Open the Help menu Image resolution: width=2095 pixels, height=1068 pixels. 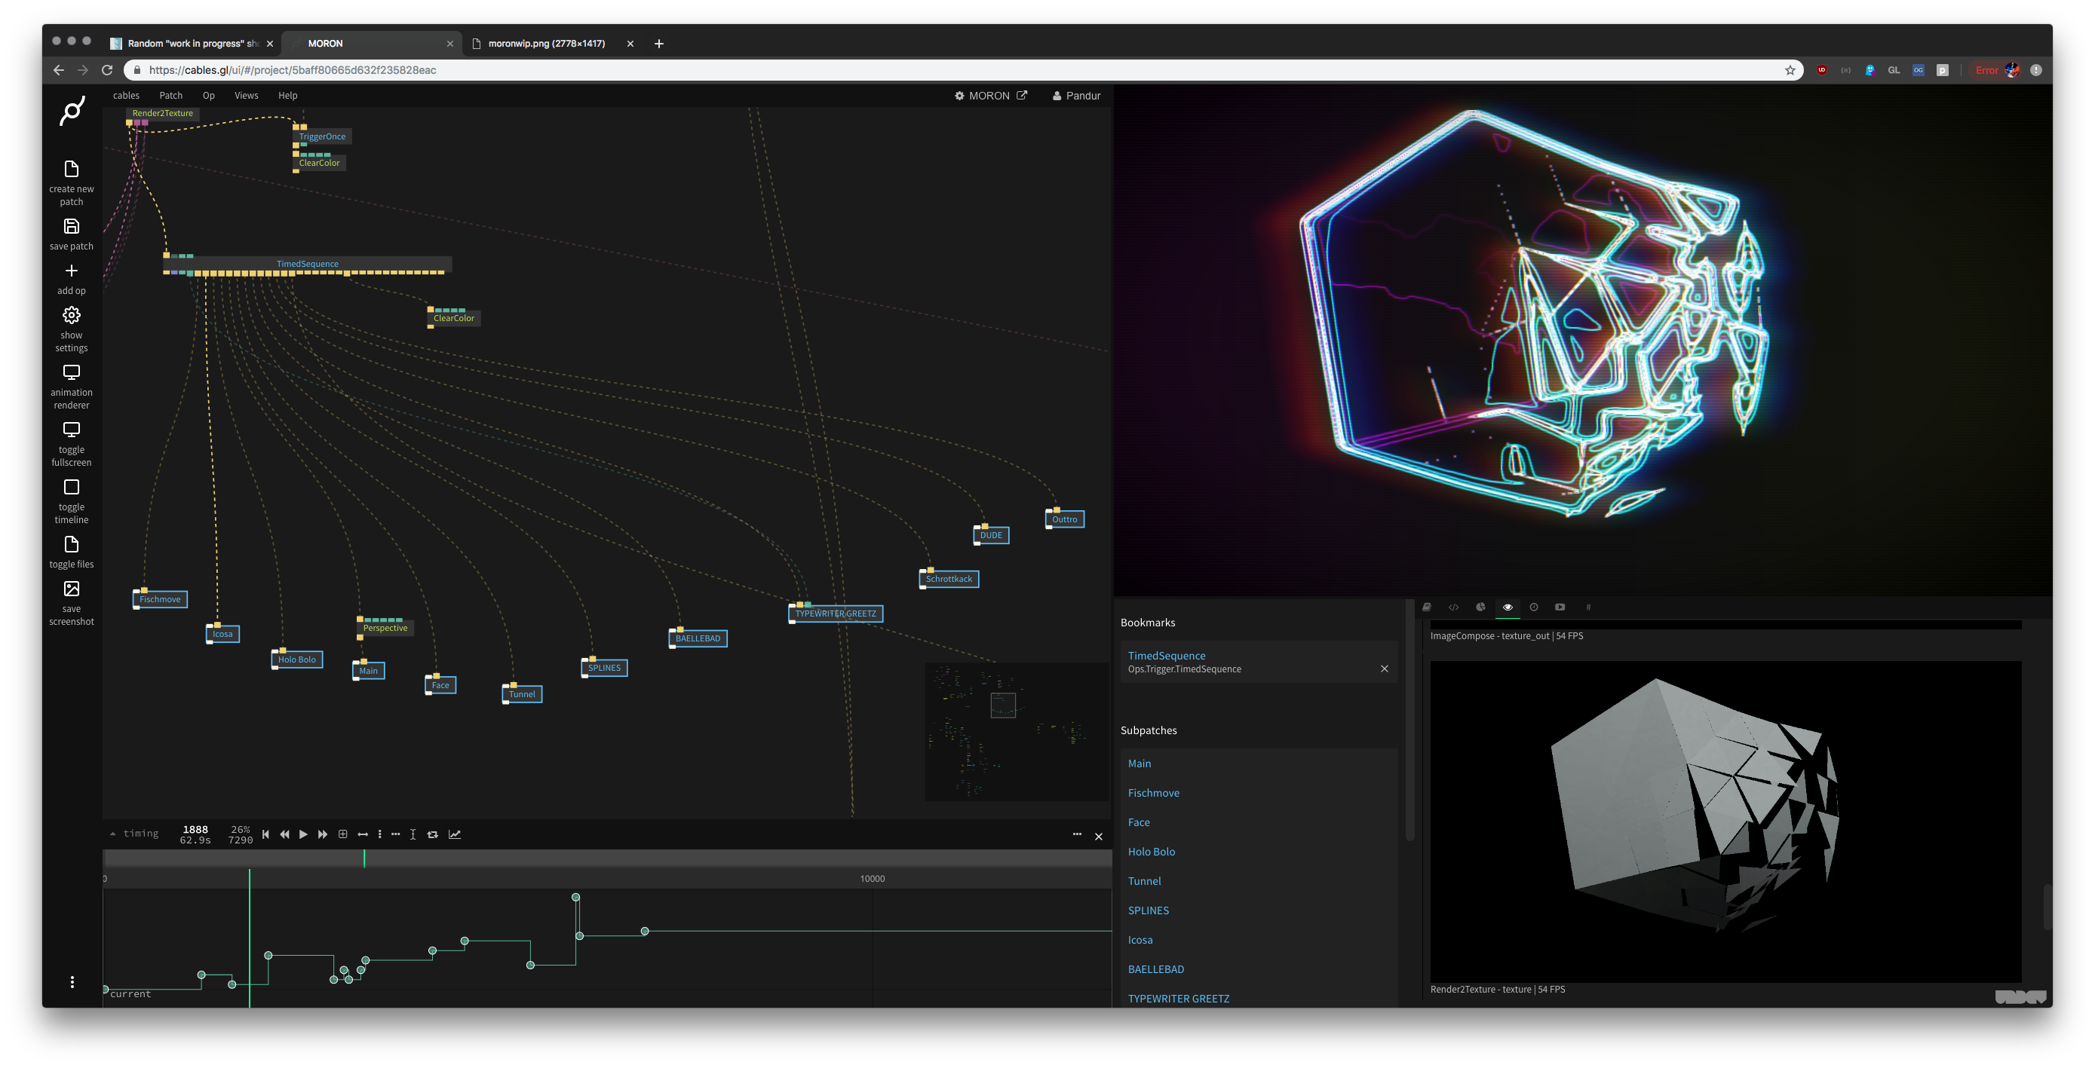288,95
